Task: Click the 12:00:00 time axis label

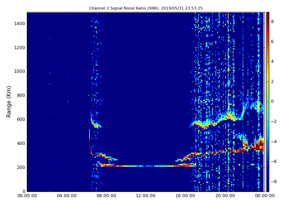Action: [146, 196]
